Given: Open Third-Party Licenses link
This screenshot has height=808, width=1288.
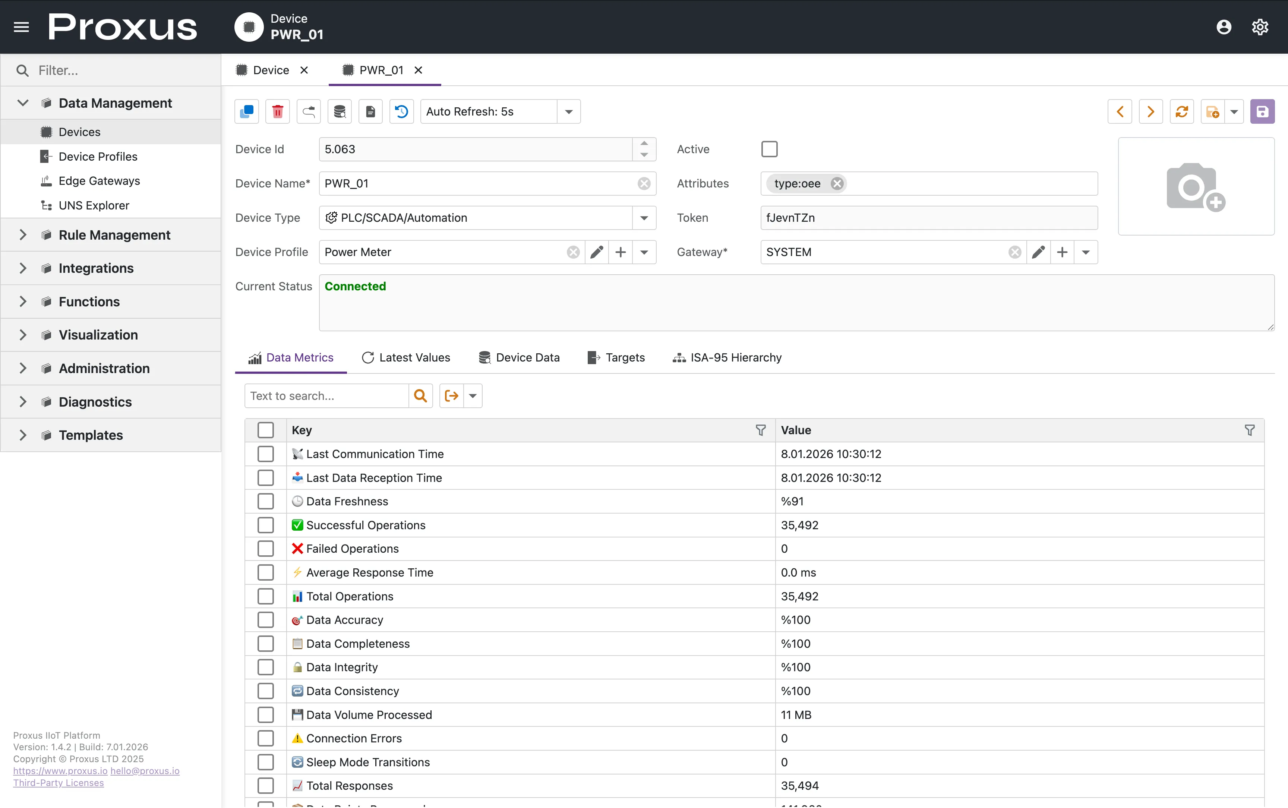Looking at the screenshot, I should tap(58, 783).
